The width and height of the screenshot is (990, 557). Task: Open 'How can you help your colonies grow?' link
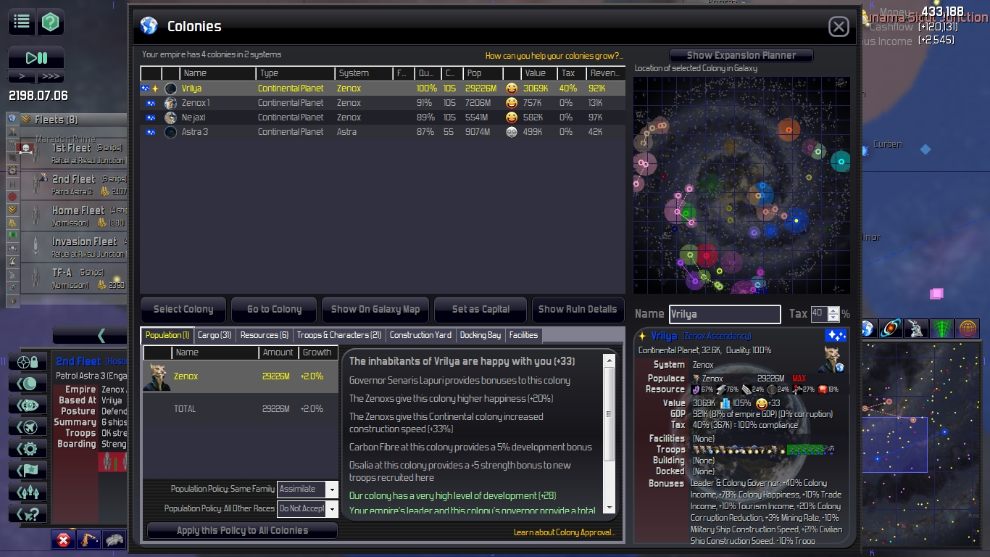[x=554, y=56]
